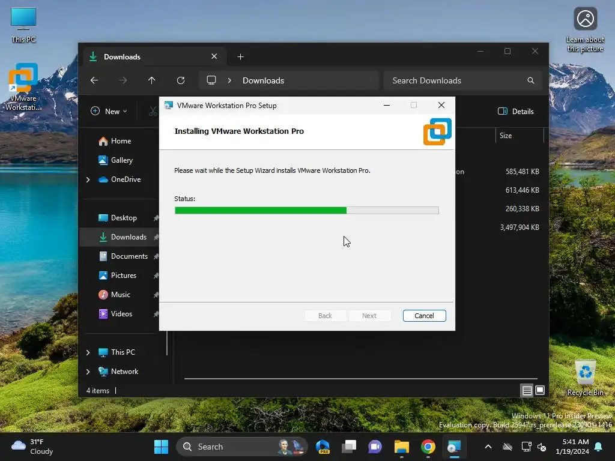Click Downloads in the address bar
This screenshot has height=461, width=615.
click(x=263, y=80)
